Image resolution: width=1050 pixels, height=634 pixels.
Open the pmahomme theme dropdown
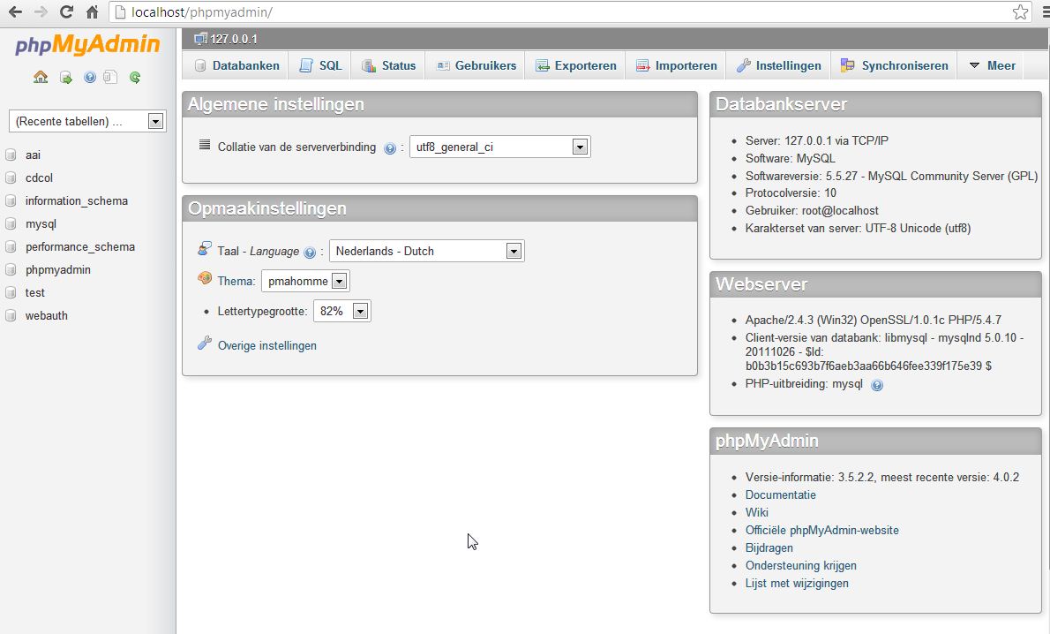click(x=305, y=281)
